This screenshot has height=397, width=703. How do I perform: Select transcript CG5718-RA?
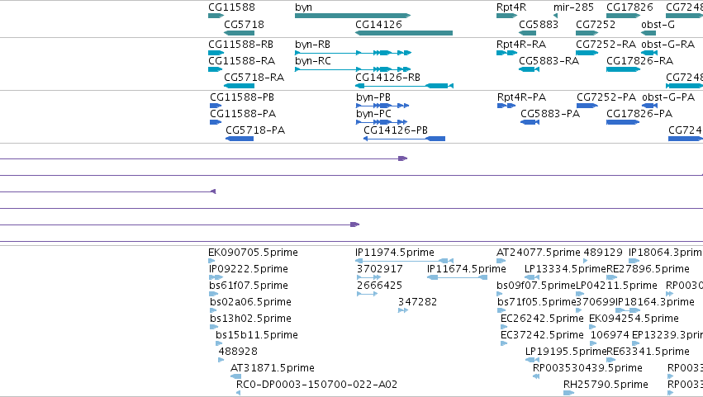(254, 77)
